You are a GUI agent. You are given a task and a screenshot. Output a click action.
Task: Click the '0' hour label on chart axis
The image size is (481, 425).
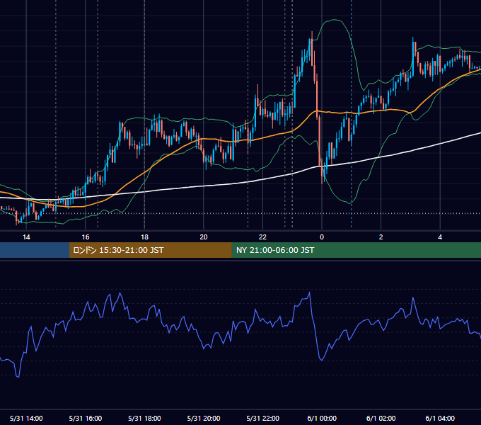[x=322, y=237]
